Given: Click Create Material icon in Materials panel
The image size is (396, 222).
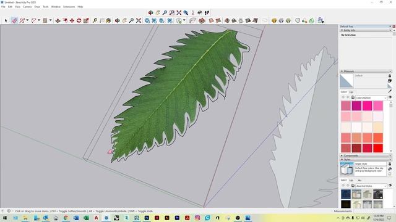Looking at the screenshot, I should 390,81.
